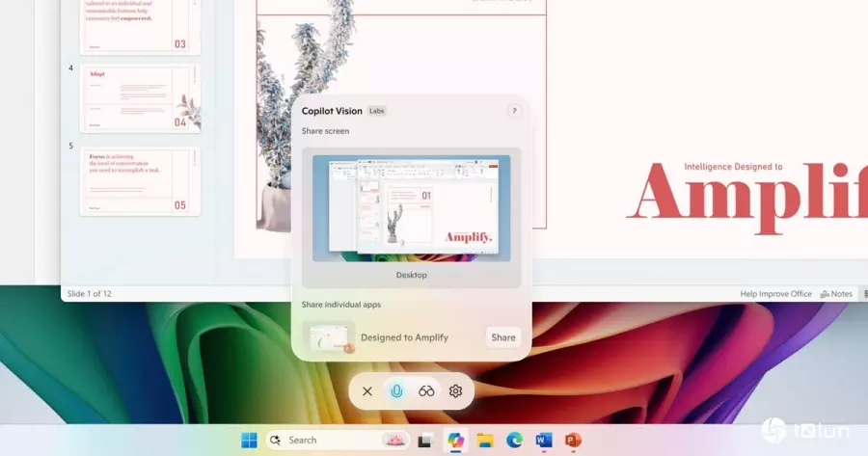Screen dimensions: 868x456
Task: Toggle Notes pane in PowerPoint status bar
Action: [836, 294]
